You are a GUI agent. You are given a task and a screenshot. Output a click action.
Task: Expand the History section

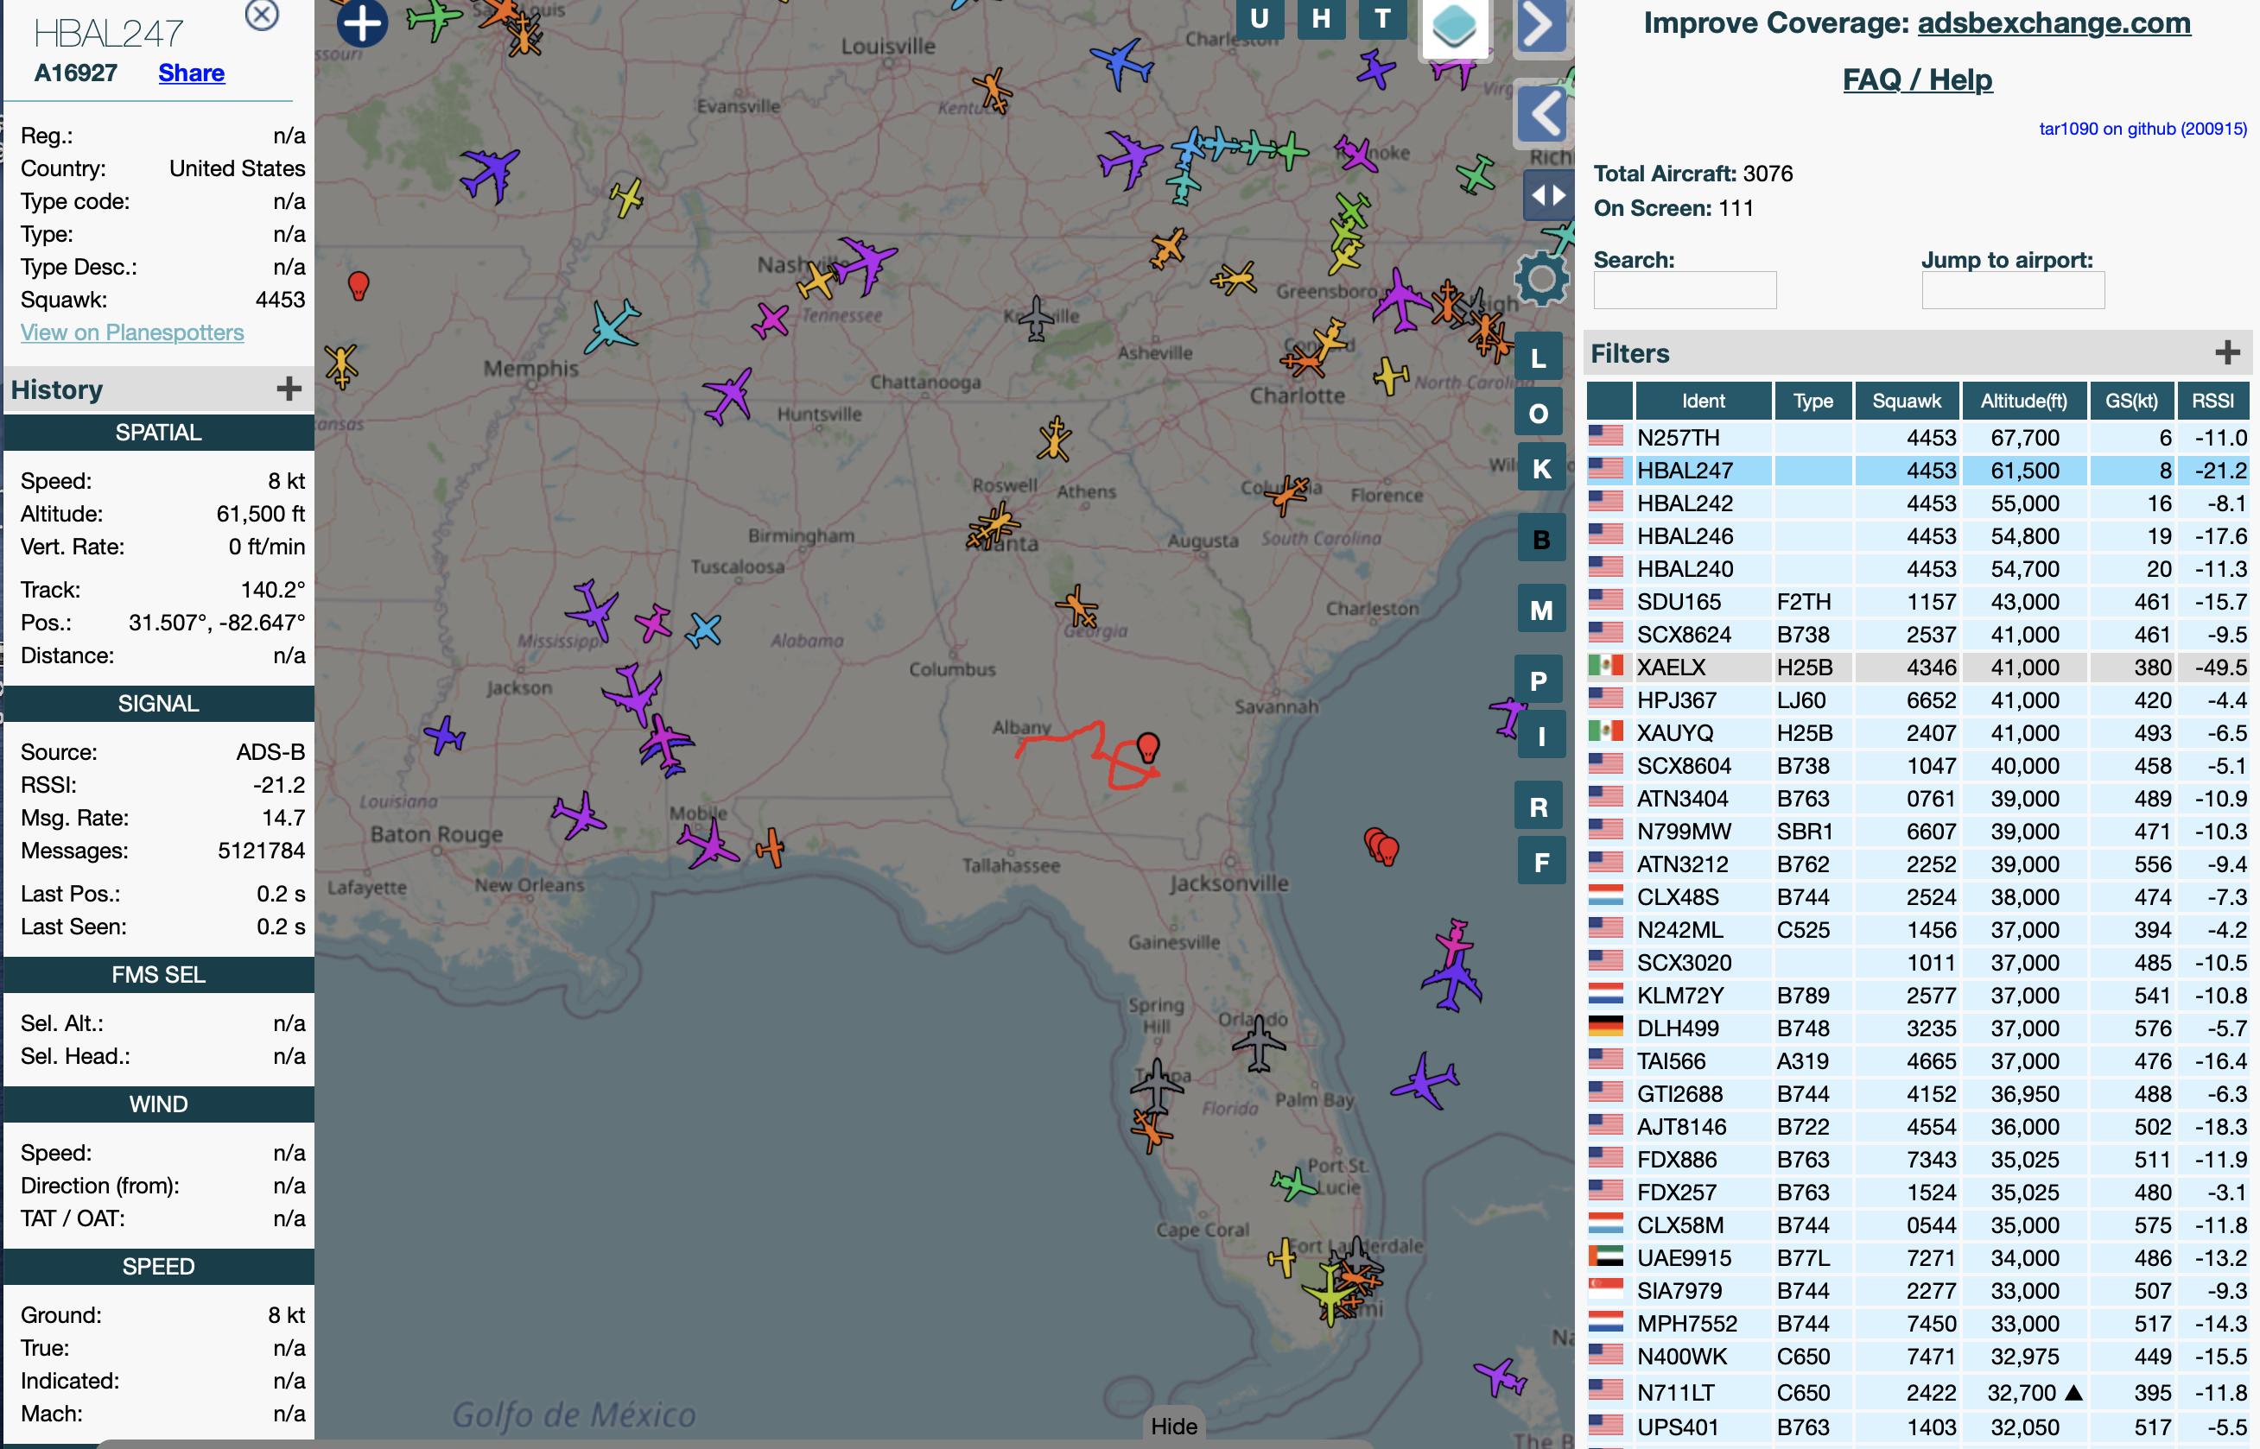pos(289,389)
